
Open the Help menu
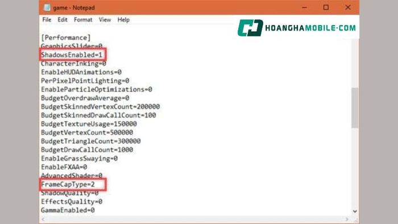point(123,20)
